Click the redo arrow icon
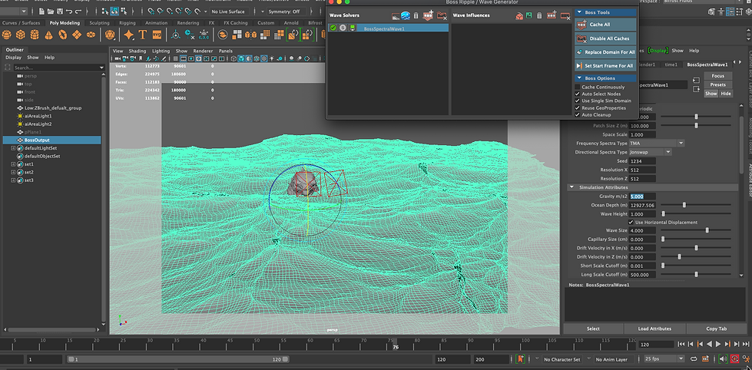 click(x=78, y=11)
